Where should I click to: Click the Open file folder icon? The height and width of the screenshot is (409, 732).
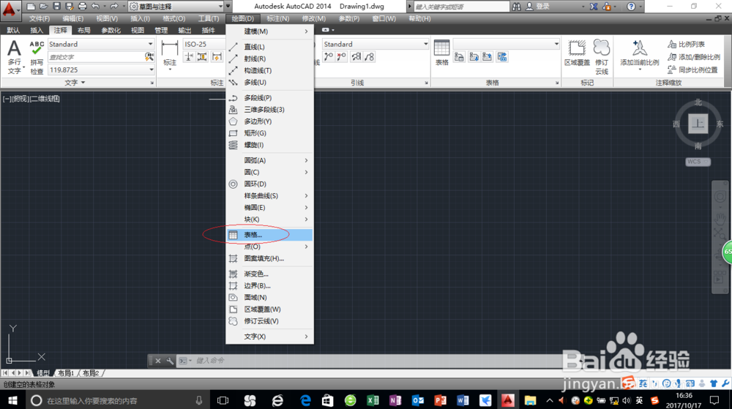point(43,7)
